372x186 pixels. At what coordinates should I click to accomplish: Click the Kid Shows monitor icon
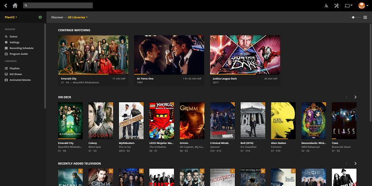pyautogui.click(x=6, y=74)
